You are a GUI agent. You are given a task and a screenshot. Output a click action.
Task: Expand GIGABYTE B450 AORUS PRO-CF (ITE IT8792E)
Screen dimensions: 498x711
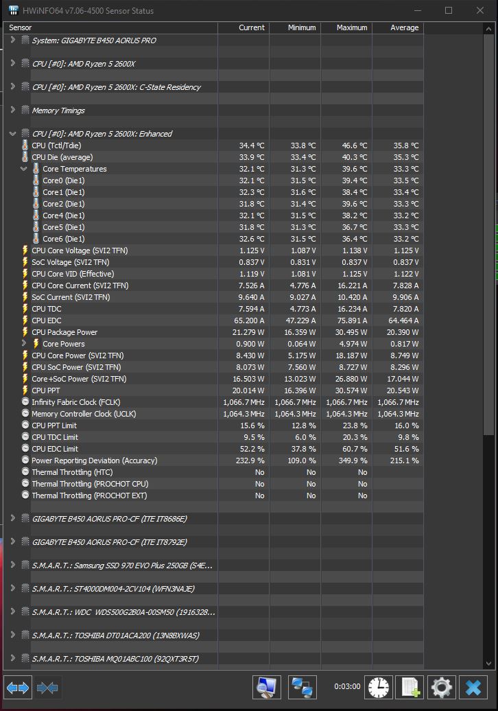pyautogui.click(x=12, y=542)
